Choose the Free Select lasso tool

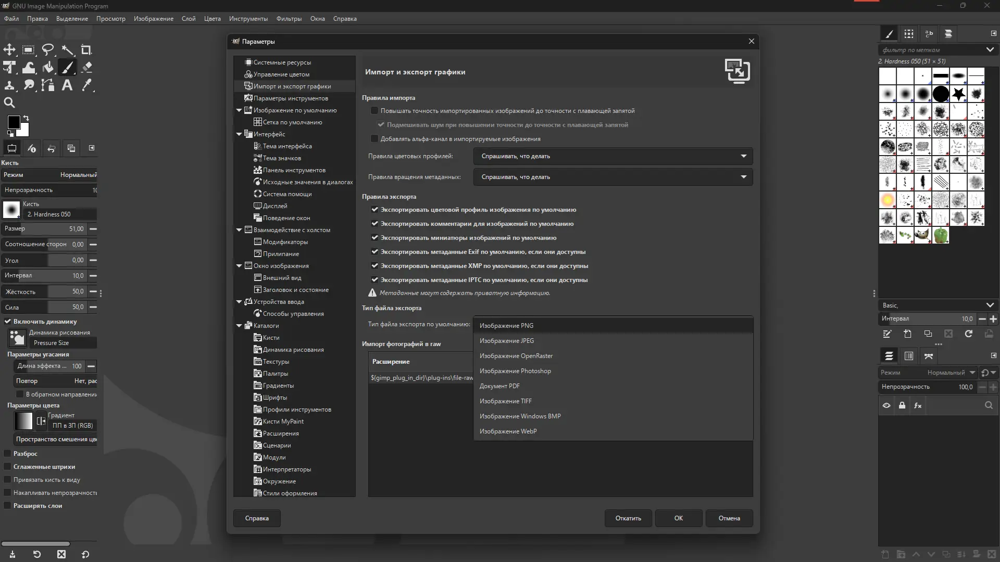[x=48, y=50]
